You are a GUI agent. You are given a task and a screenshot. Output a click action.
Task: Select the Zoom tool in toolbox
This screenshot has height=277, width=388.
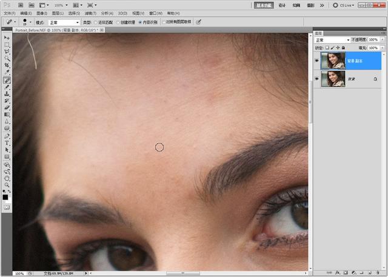[7, 185]
